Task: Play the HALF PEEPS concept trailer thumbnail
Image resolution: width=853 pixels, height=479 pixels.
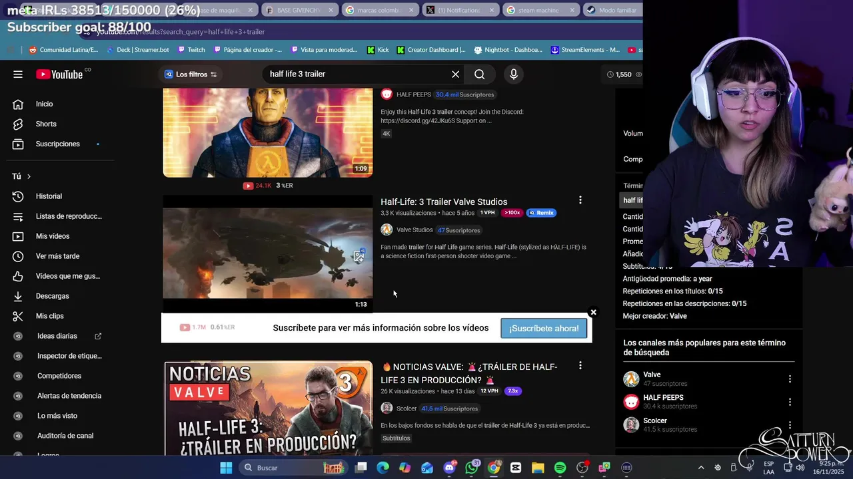Action: tap(267, 132)
